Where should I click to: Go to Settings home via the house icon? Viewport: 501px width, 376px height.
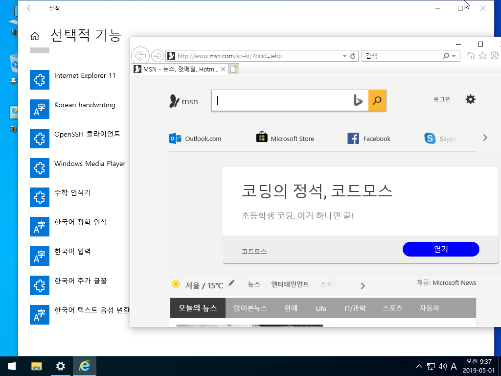(35, 36)
